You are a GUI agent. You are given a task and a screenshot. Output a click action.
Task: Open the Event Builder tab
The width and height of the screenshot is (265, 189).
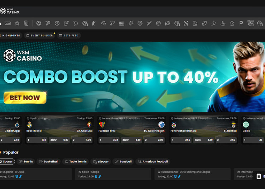click(40, 36)
